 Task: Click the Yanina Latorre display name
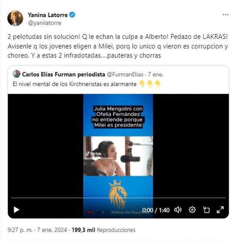(48, 15)
